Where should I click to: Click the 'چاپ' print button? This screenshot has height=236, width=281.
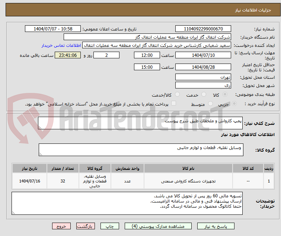tap(109, 226)
